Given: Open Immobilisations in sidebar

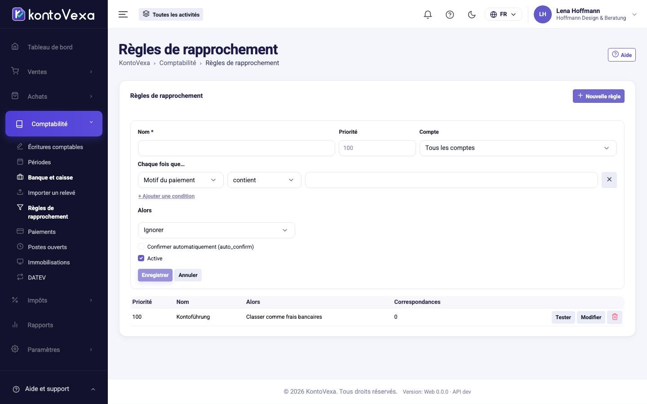Looking at the screenshot, I should coord(49,262).
